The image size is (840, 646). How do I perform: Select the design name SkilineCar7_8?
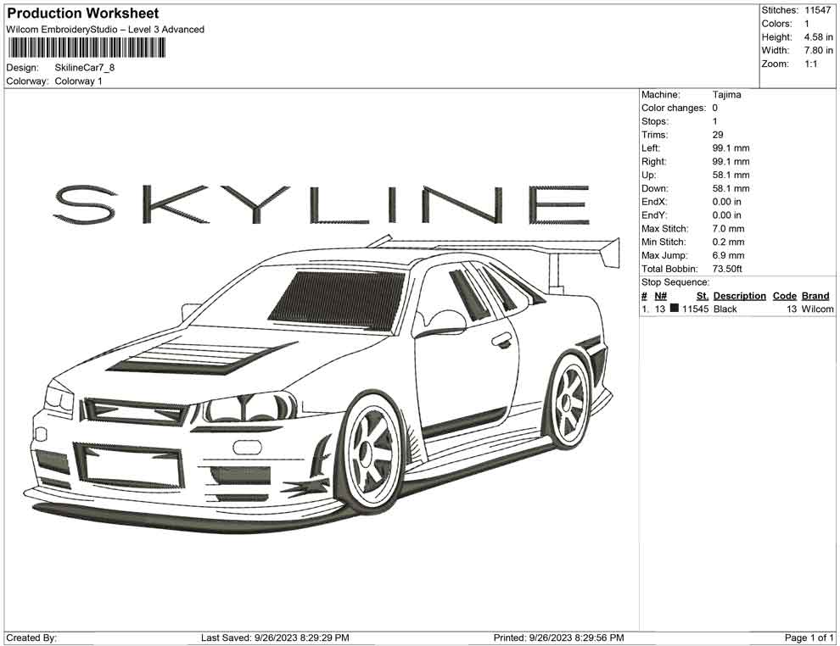[x=85, y=68]
